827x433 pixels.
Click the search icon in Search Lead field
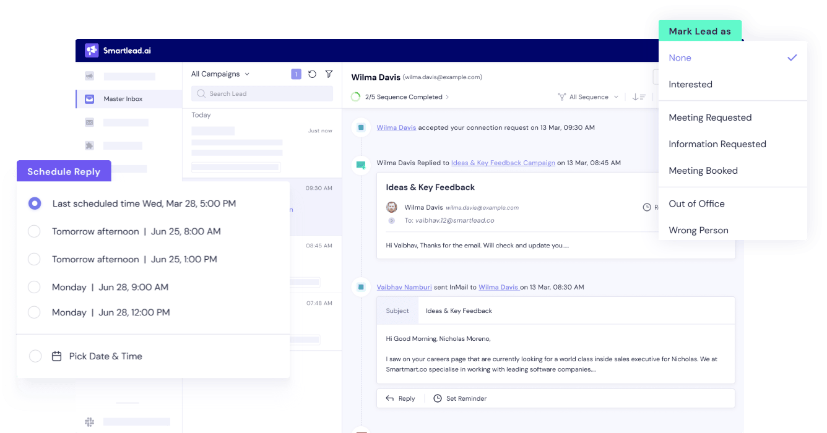click(x=201, y=93)
